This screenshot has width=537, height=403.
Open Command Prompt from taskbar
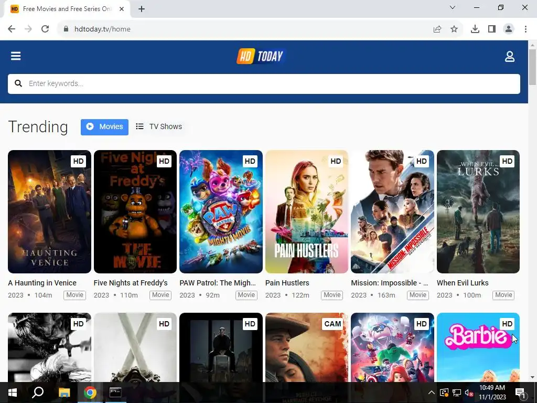(x=115, y=393)
